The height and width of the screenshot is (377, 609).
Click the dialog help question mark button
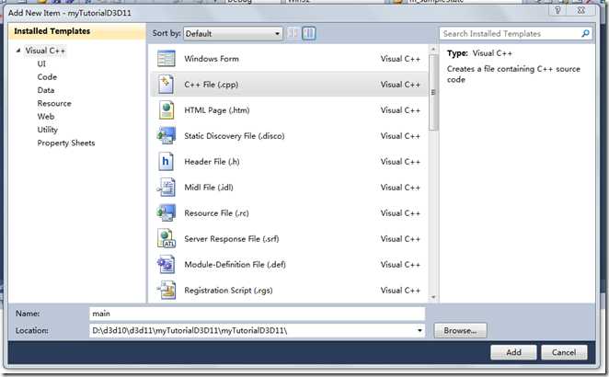(x=557, y=10)
